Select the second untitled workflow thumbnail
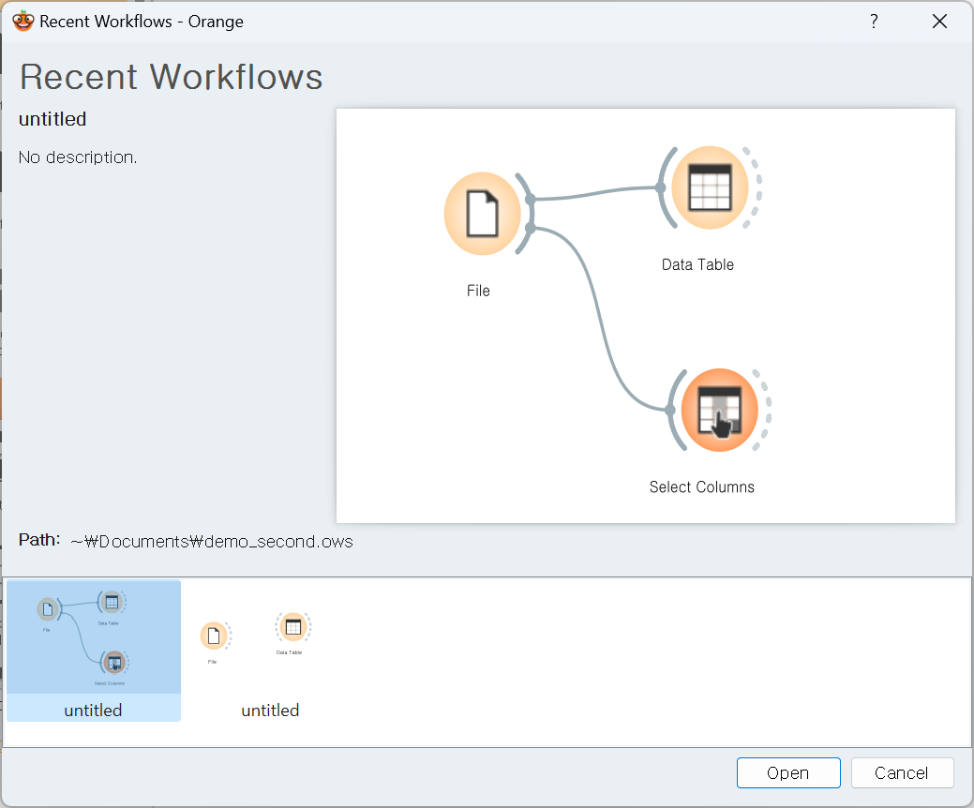This screenshot has width=974, height=808. (270, 651)
